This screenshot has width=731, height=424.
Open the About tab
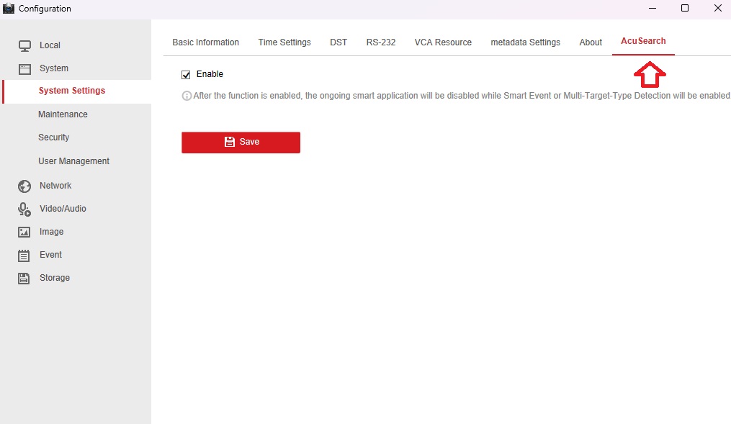[591, 42]
